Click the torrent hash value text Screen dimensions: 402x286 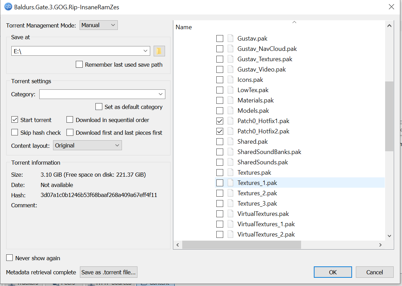point(99,195)
